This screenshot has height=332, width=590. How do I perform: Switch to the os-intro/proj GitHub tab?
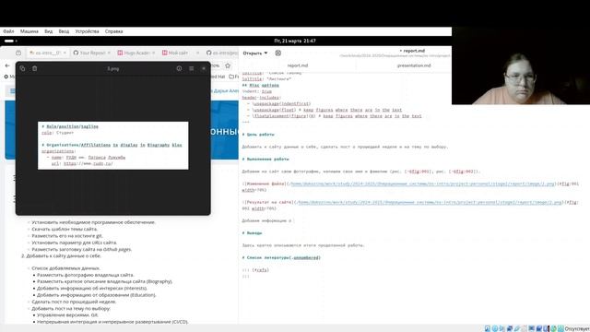pyautogui.click(x=222, y=53)
